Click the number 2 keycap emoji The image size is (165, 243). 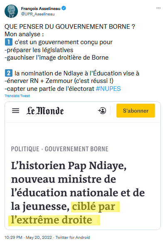pos(9,73)
